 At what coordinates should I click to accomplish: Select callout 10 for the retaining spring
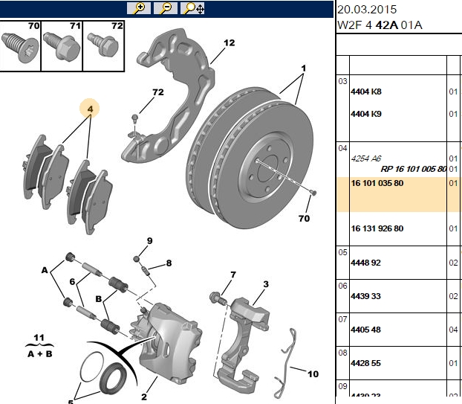313,374
